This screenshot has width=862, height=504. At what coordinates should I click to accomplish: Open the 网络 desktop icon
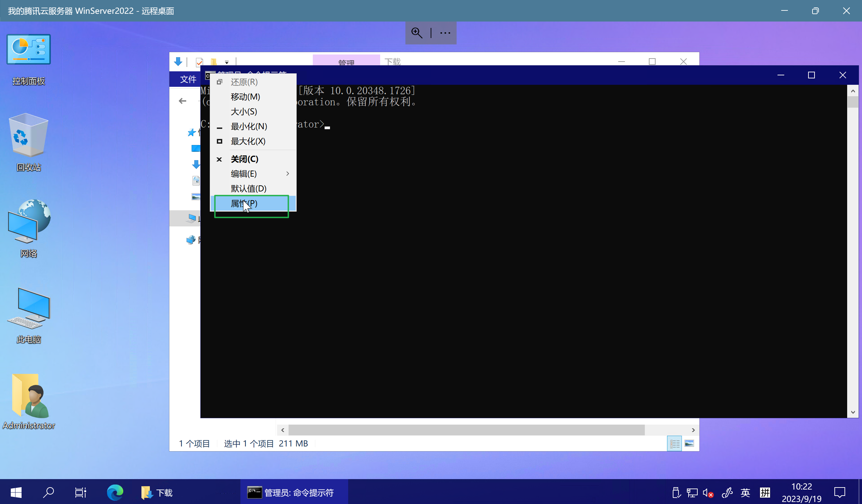click(x=29, y=228)
